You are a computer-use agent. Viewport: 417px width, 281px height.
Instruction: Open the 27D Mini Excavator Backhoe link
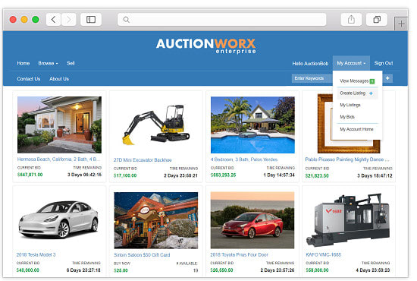click(143, 160)
